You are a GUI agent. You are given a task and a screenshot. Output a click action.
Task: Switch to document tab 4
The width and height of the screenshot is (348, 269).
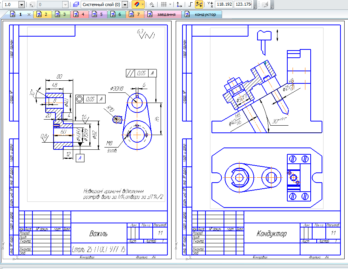tap(80, 14)
